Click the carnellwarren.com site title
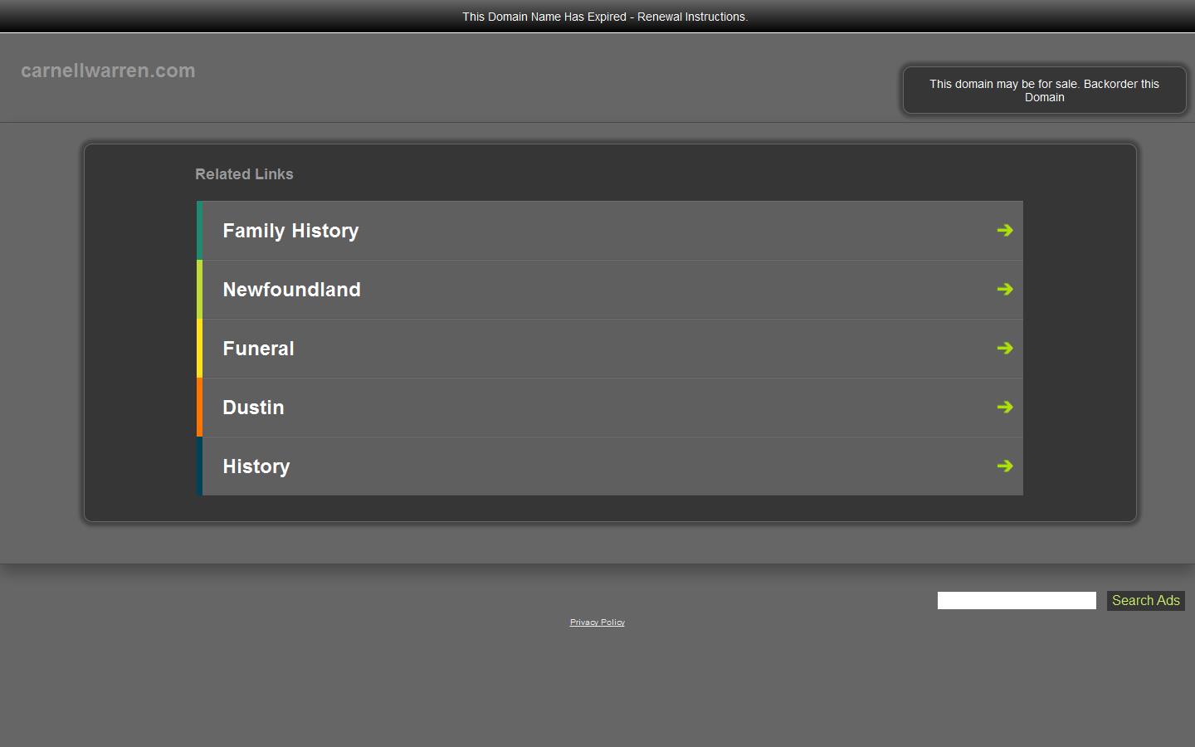The height and width of the screenshot is (747, 1195). click(108, 71)
